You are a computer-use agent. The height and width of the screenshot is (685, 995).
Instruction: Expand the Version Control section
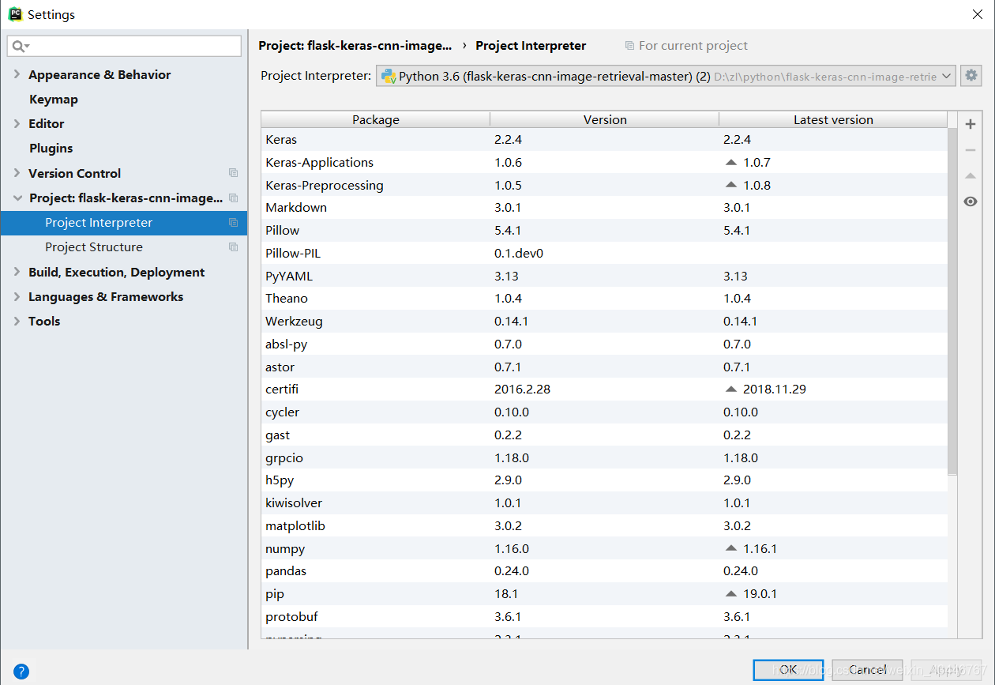[x=17, y=173]
